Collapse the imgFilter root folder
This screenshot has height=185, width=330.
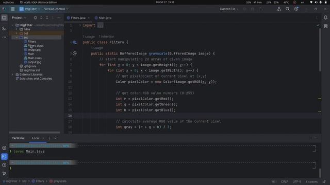point(12,25)
